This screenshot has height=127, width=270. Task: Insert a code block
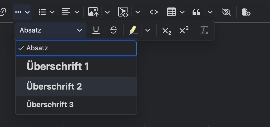coord(123,12)
